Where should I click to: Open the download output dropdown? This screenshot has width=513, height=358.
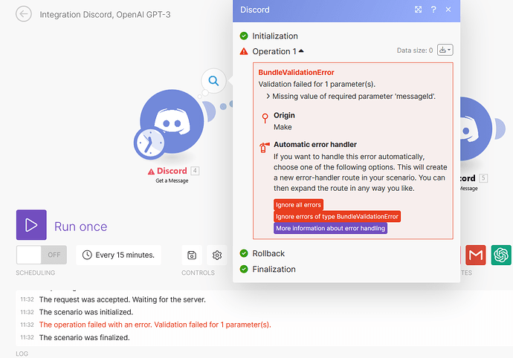[x=445, y=50]
